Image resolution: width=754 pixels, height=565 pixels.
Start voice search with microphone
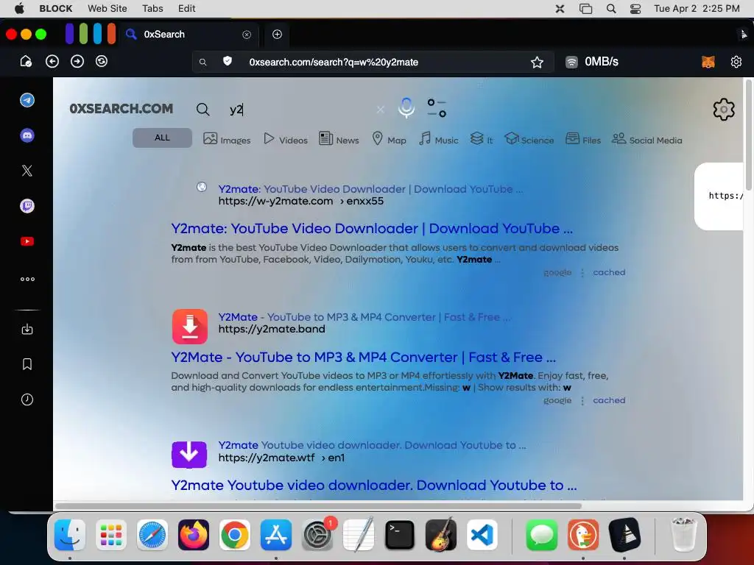click(406, 108)
